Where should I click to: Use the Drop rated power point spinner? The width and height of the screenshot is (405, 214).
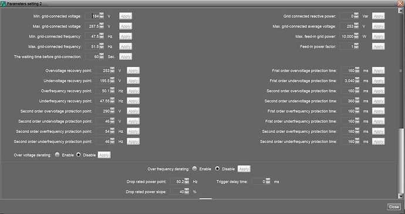tap(187, 182)
